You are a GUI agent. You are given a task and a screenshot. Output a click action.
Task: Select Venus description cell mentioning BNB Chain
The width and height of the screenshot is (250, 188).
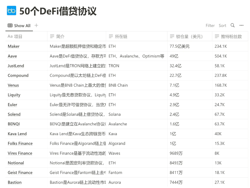76,85
